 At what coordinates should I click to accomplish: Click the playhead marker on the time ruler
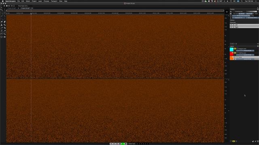(x=31, y=14)
